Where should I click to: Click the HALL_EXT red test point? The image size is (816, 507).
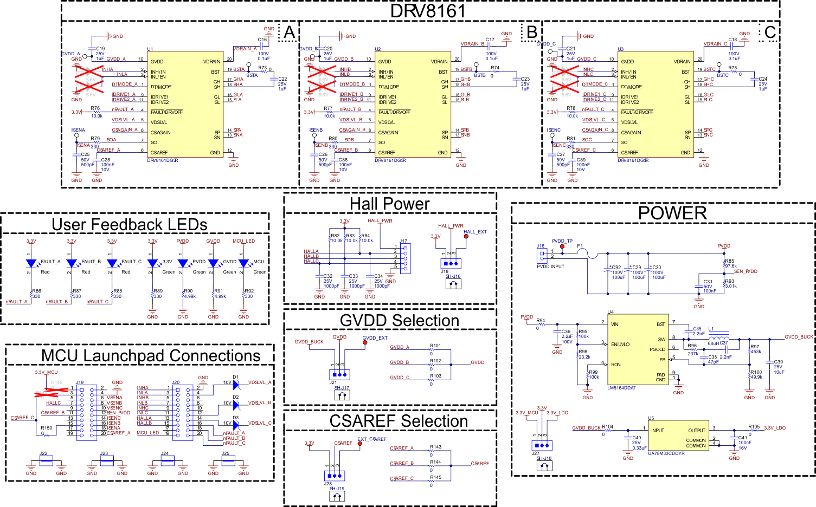point(466,237)
